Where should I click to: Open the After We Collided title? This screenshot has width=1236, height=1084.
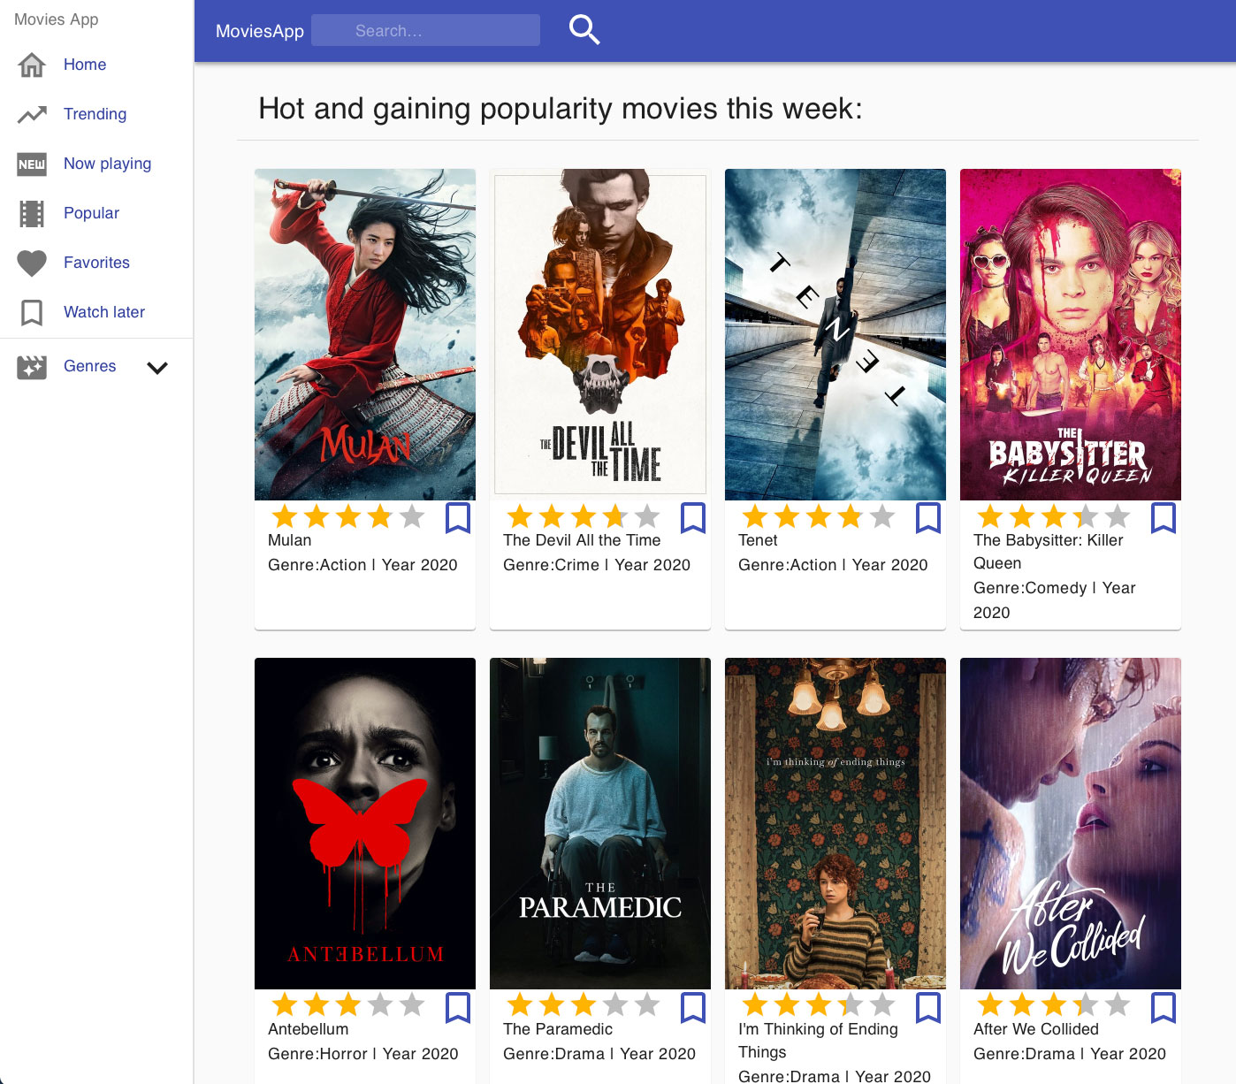(1036, 1029)
